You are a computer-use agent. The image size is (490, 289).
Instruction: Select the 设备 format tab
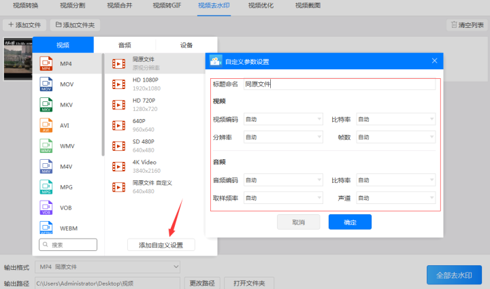click(x=186, y=45)
